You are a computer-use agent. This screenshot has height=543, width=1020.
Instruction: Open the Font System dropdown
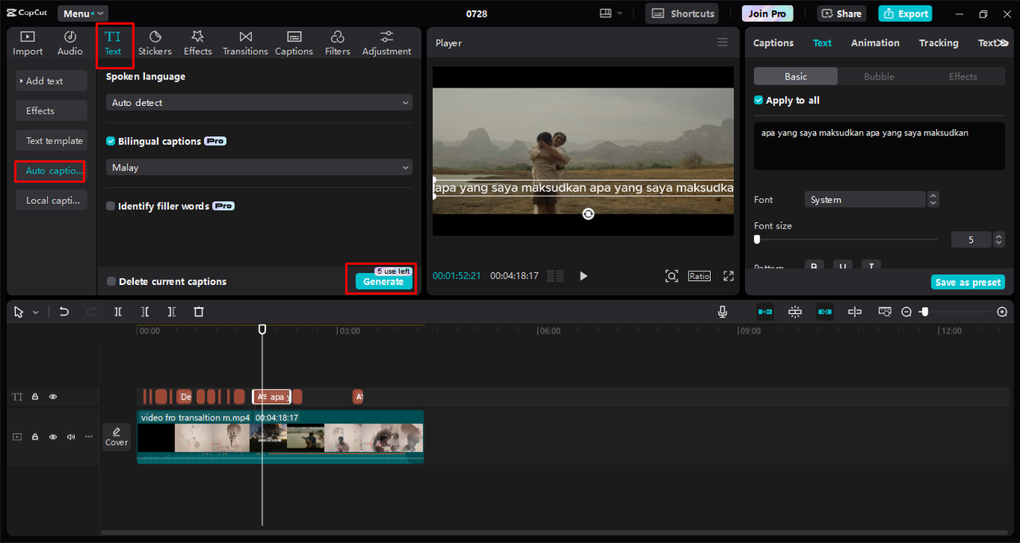click(865, 200)
